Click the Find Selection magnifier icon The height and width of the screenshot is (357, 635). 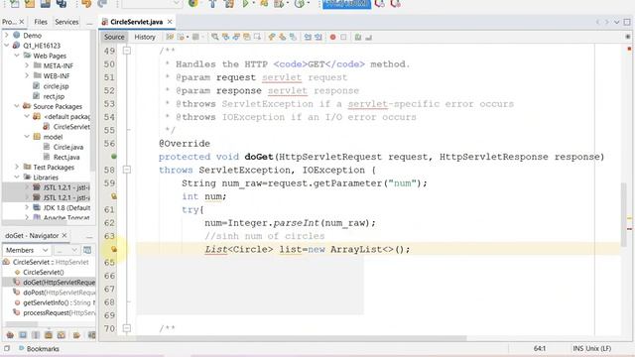tap(215, 37)
